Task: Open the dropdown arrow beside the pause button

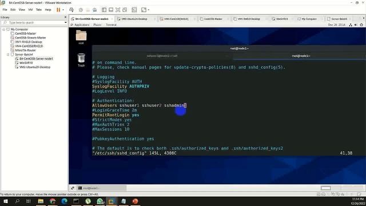Action: [x=63, y=10]
